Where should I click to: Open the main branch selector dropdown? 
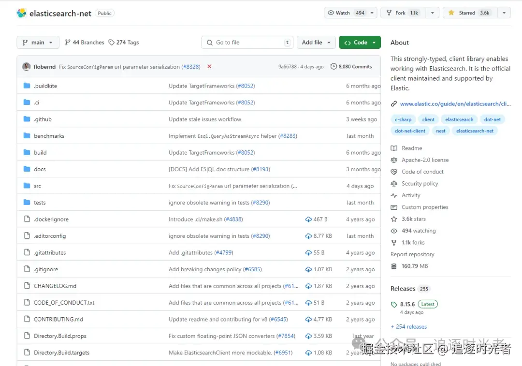[x=38, y=42]
